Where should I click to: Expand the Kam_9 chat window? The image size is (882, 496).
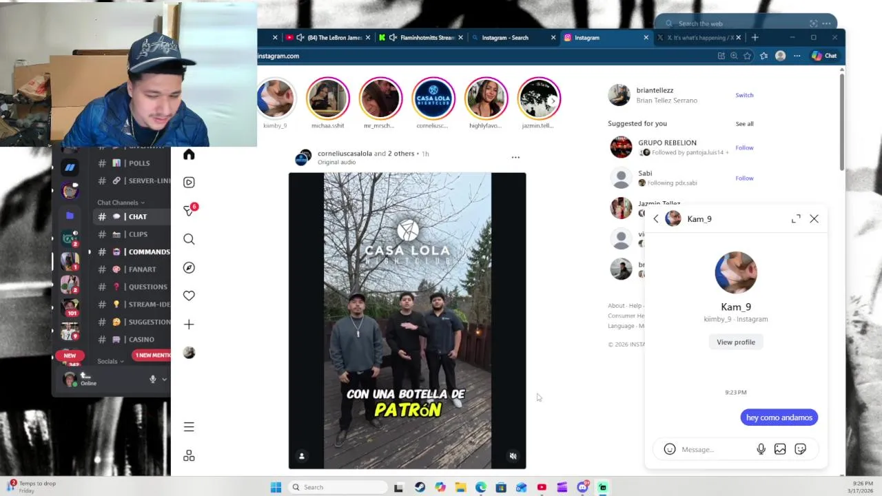(x=796, y=219)
